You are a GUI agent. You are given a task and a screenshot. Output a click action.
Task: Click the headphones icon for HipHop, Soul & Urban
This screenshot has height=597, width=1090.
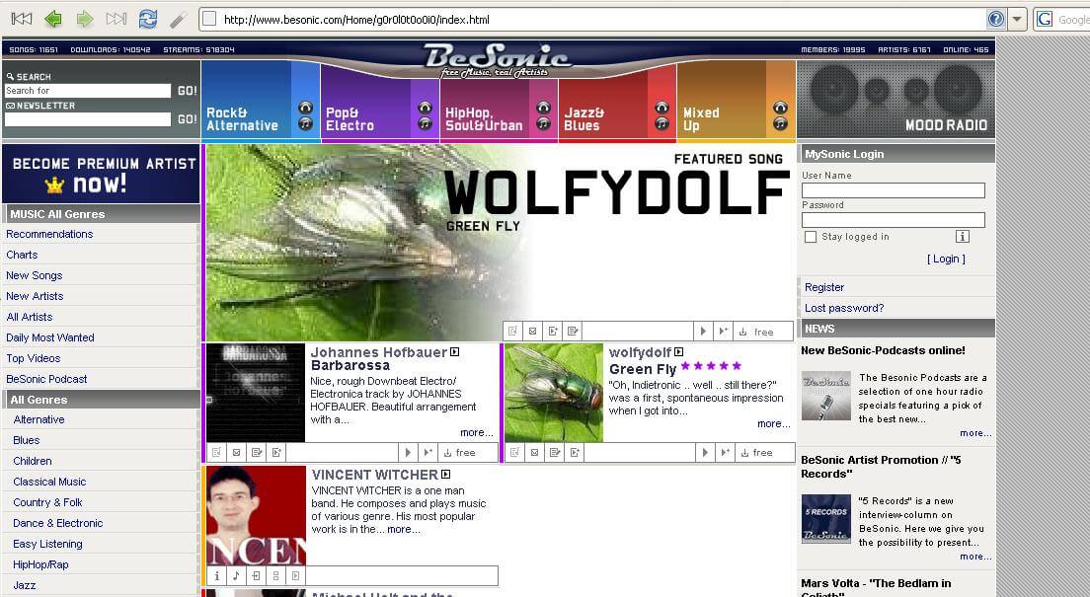[544, 108]
